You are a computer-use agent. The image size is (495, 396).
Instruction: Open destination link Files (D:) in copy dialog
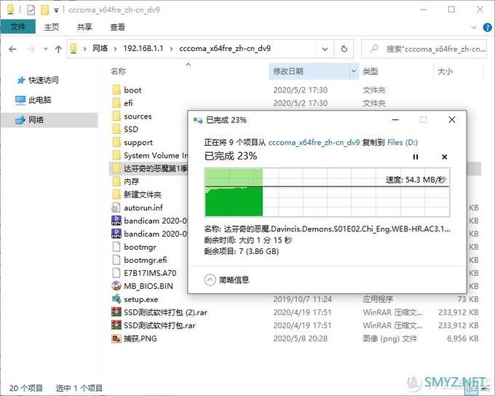click(x=403, y=143)
